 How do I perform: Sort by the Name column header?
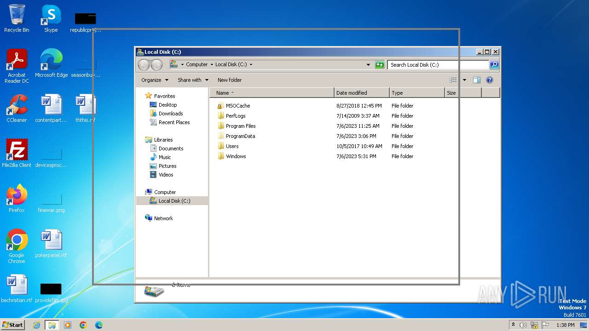(x=272, y=93)
